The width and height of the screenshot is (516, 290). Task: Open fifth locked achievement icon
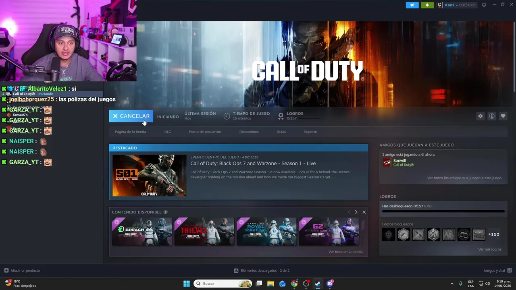click(449, 234)
